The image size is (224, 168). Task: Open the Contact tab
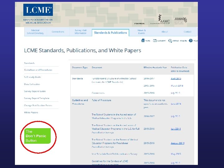coord(187,32)
